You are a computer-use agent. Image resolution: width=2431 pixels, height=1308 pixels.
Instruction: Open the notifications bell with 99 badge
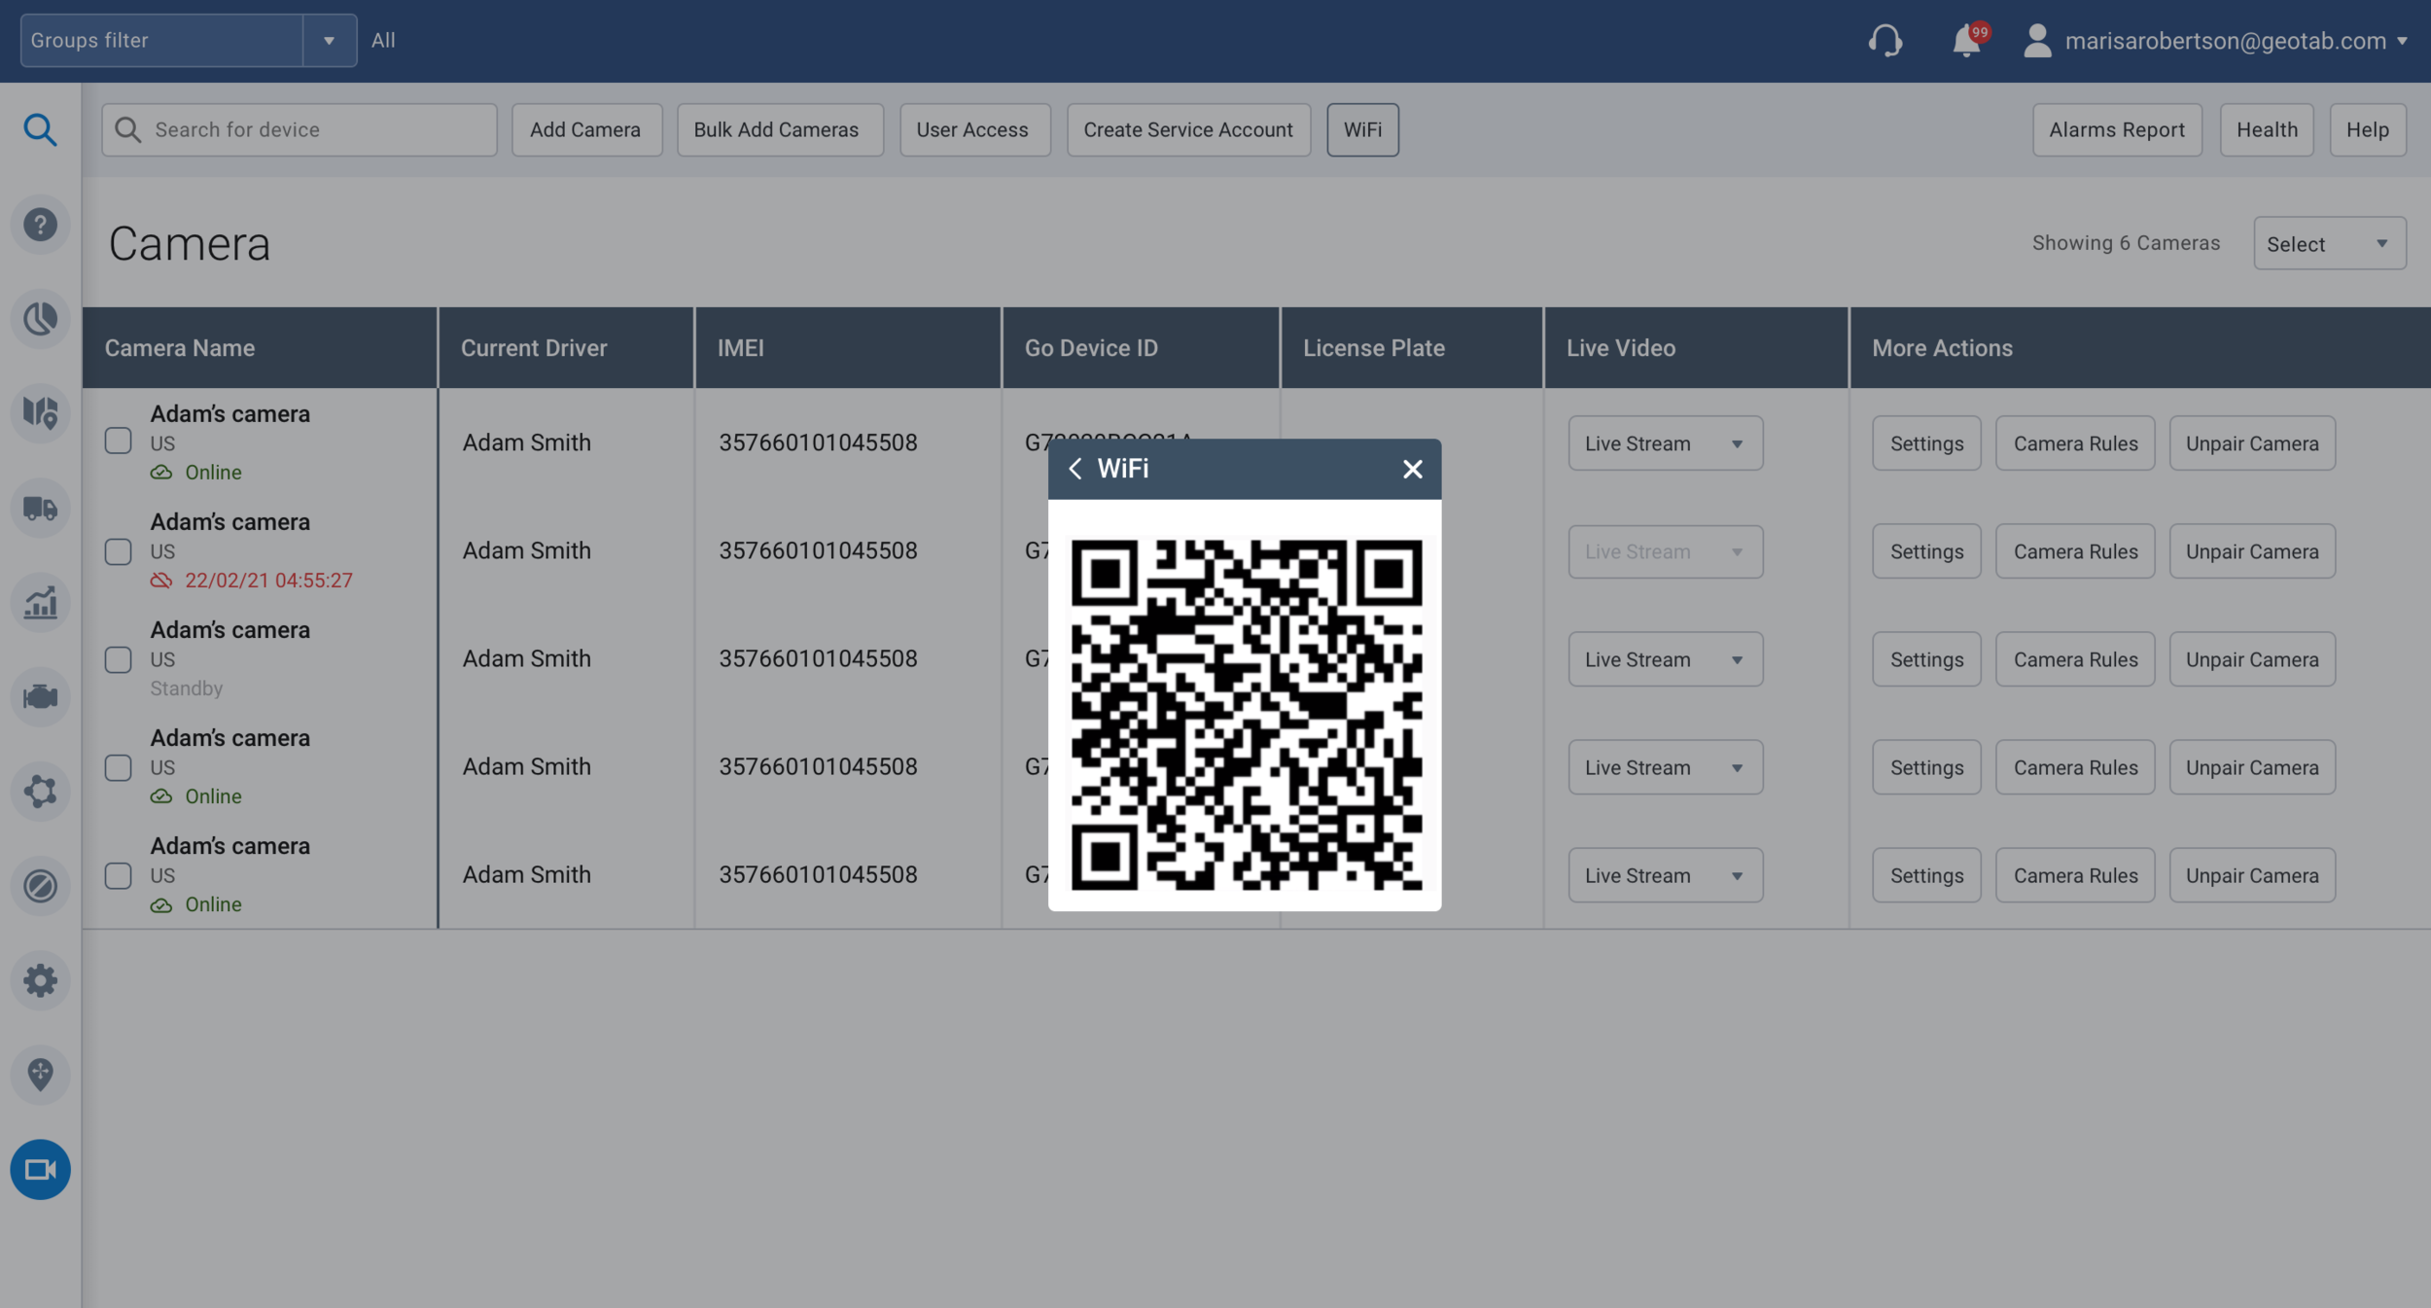tap(1967, 41)
